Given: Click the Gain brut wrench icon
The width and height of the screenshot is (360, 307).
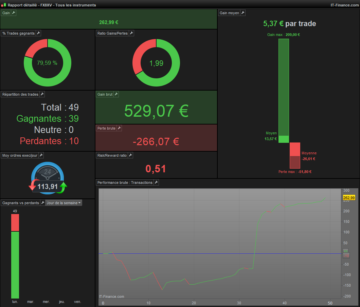Looking at the screenshot, I should tap(116, 94).
